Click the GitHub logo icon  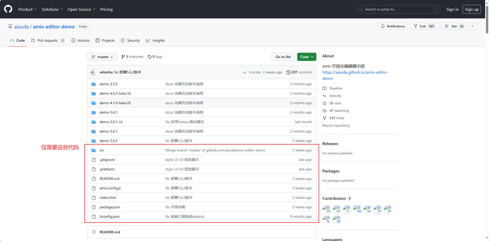coord(8,9)
